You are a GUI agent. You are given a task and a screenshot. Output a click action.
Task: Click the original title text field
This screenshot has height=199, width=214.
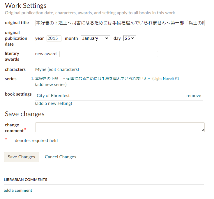coord(120,23)
